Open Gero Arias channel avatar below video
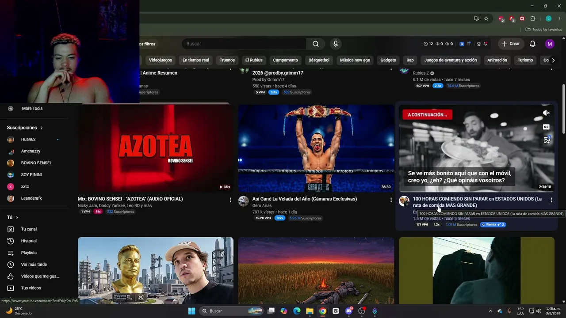The width and height of the screenshot is (566, 318). coord(244,201)
